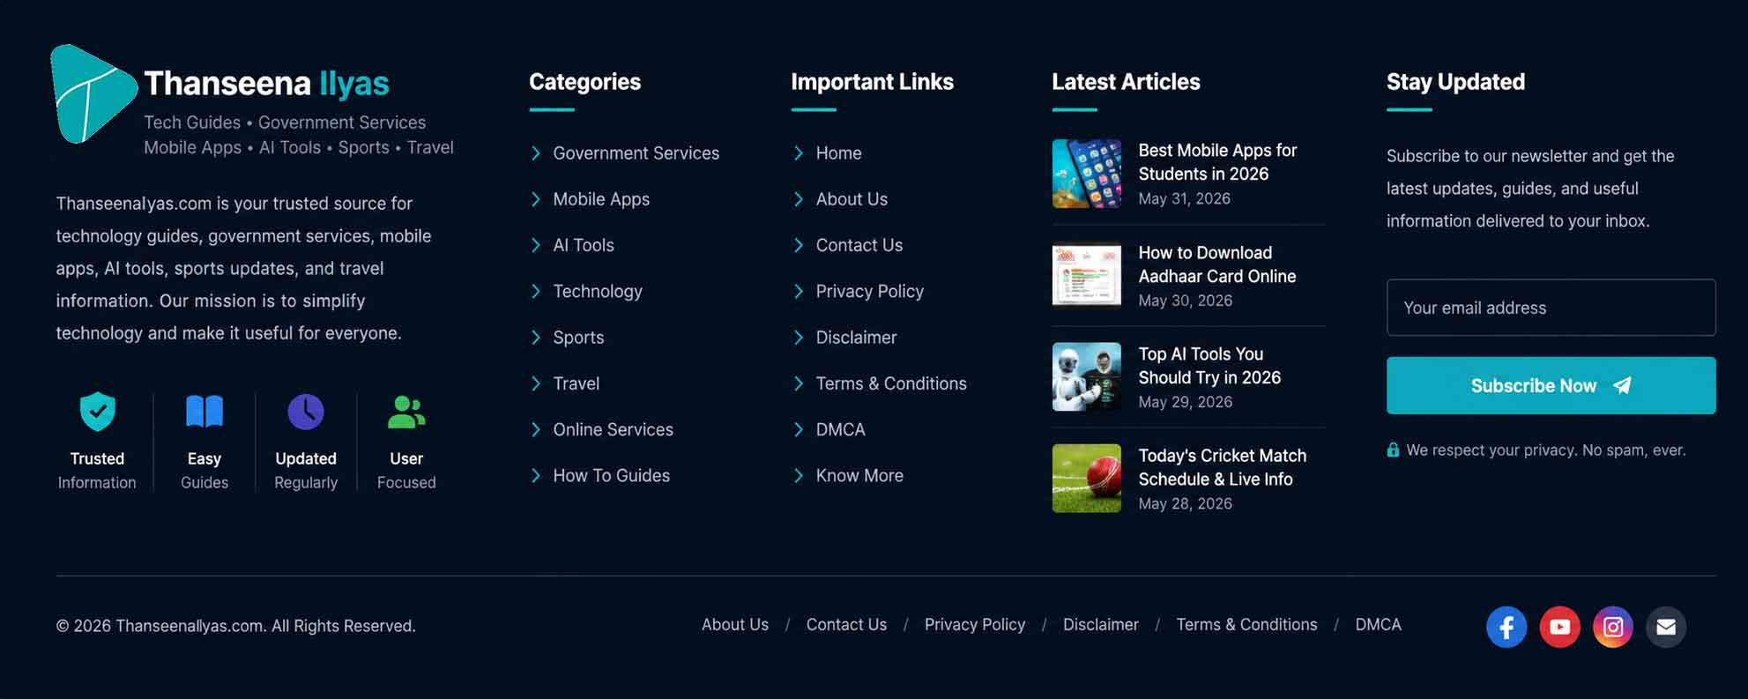
Task: Click the chevron beside Home
Action: tap(799, 153)
